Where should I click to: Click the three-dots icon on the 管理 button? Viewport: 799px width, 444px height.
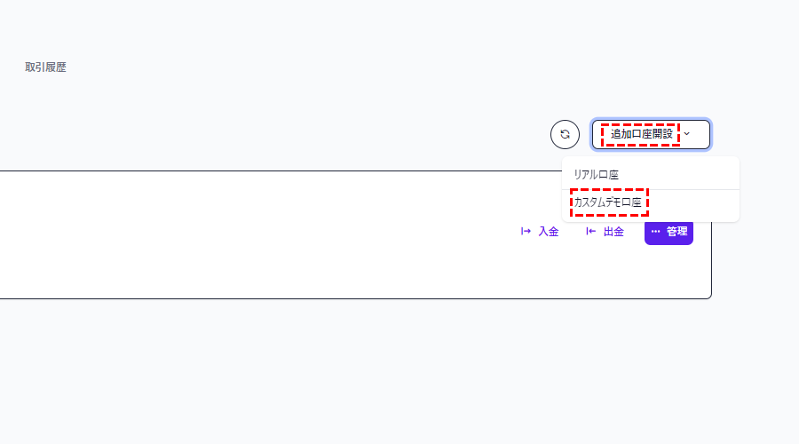[x=655, y=232]
